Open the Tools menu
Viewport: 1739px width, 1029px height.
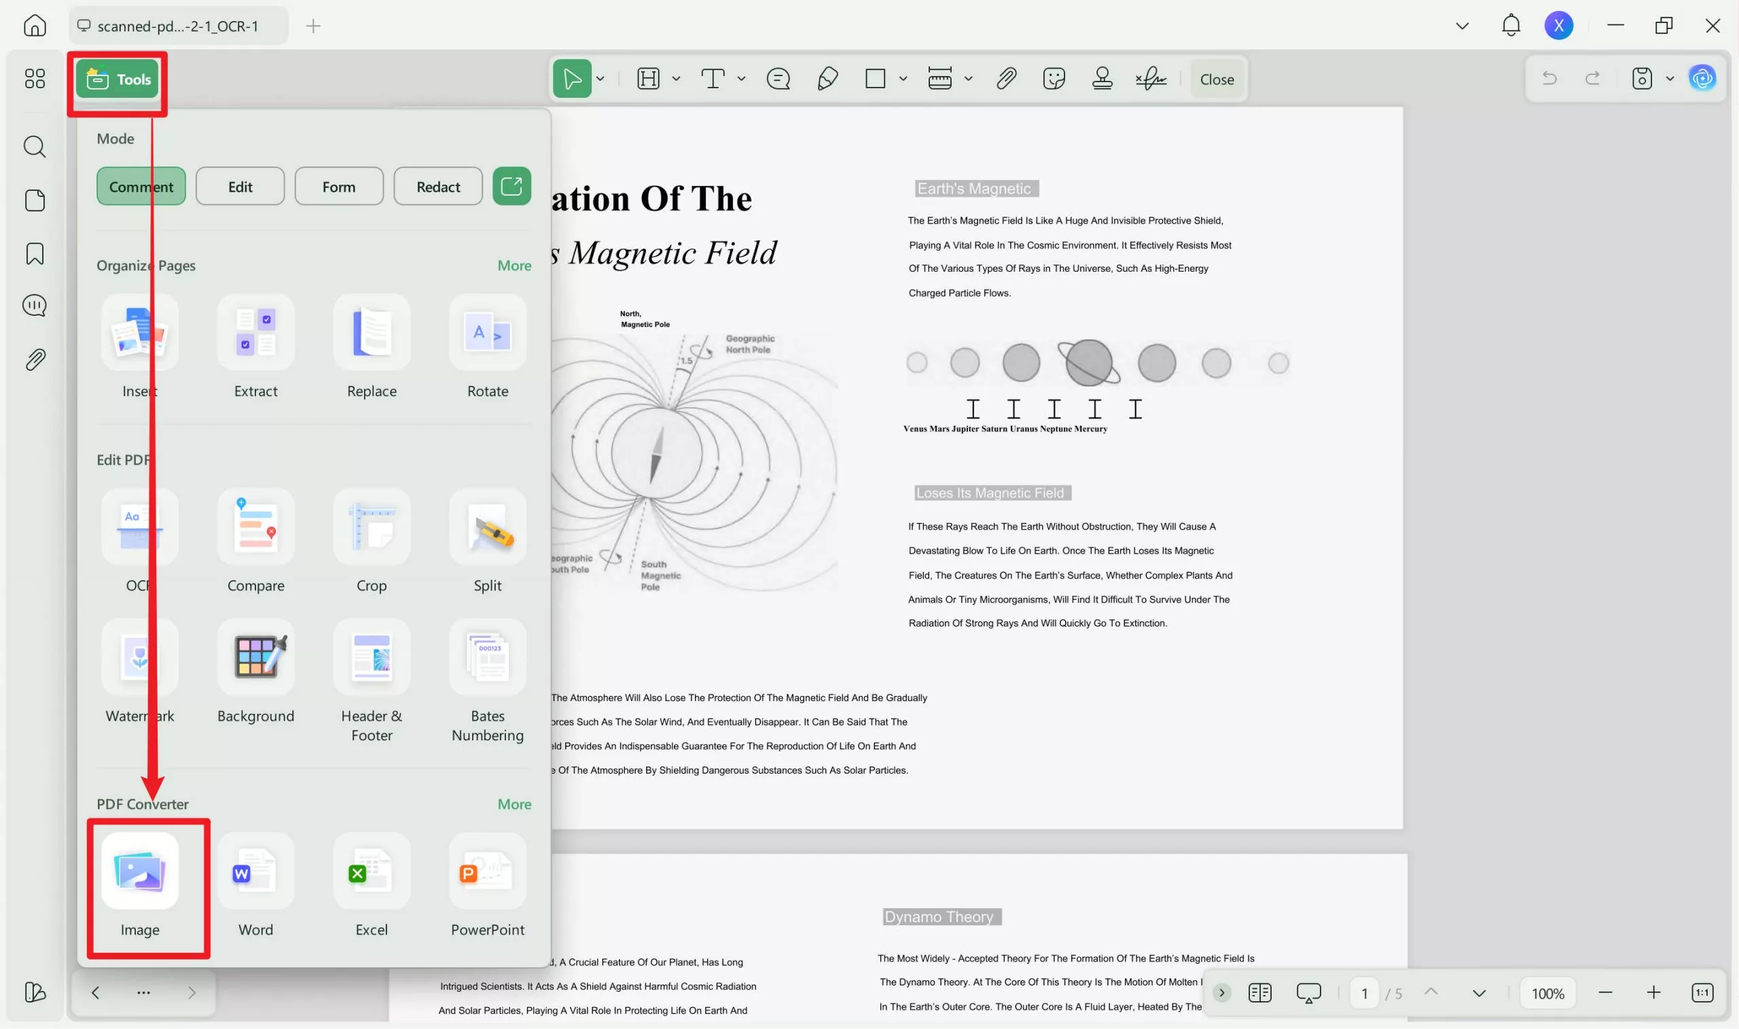(x=118, y=78)
